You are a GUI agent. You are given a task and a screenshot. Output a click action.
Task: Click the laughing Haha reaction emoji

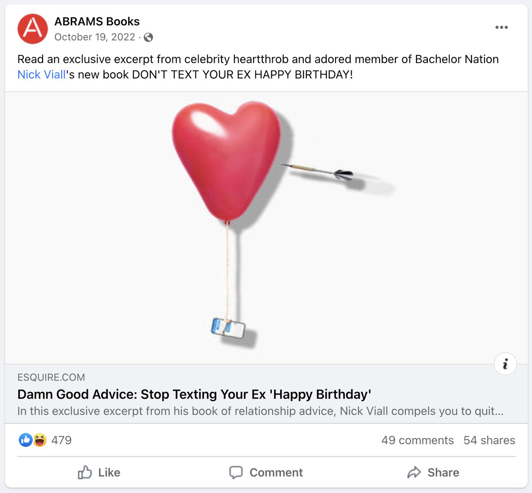[x=39, y=440]
